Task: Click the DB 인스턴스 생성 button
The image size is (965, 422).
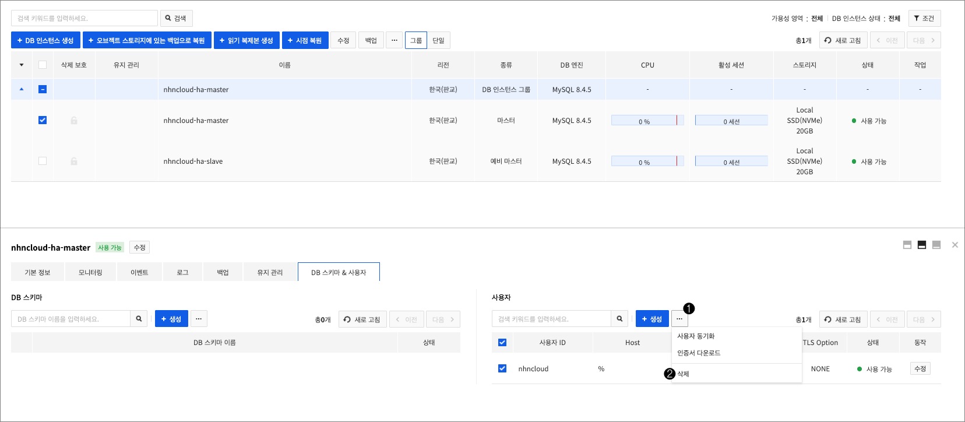Action: tap(45, 40)
